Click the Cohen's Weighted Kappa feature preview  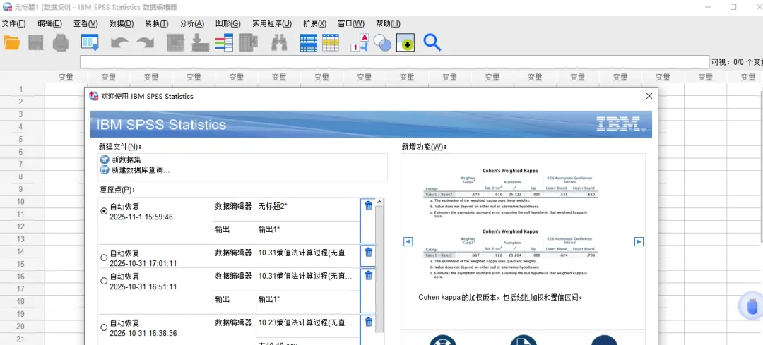(x=509, y=224)
